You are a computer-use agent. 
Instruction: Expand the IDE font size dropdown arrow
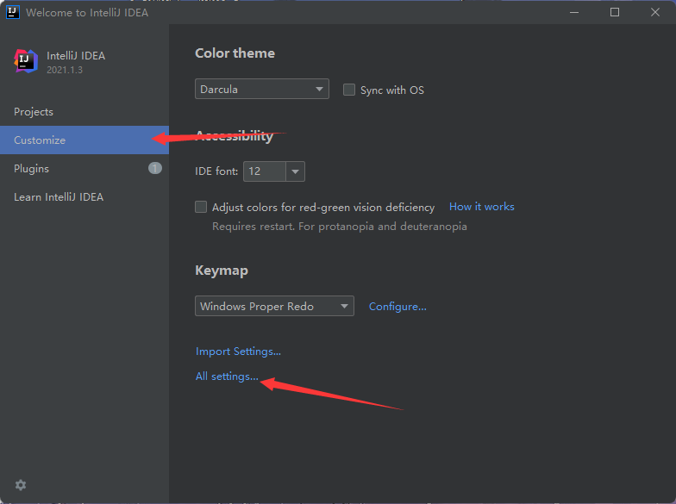(x=296, y=171)
